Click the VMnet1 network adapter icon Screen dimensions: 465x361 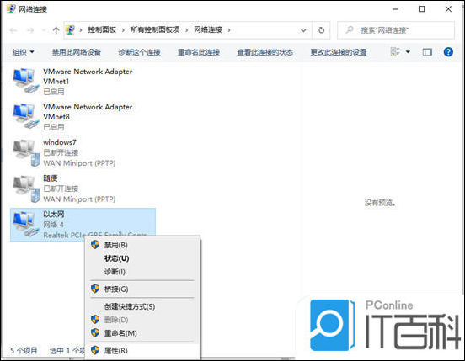[x=26, y=81]
